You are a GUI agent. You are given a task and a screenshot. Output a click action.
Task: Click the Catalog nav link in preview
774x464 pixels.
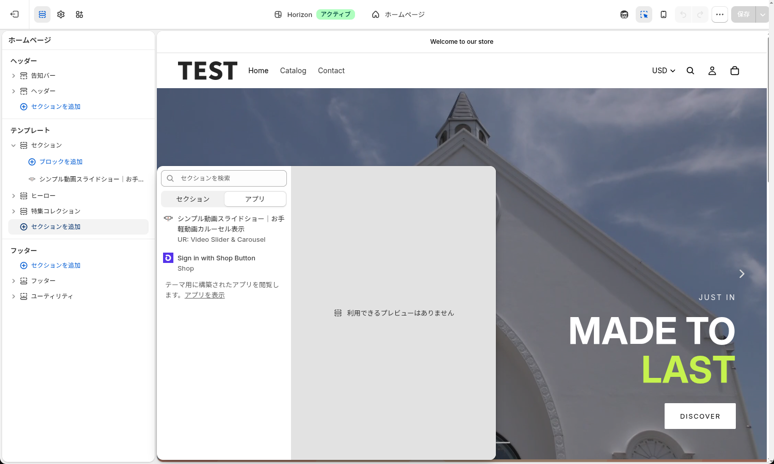(x=293, y=71)
